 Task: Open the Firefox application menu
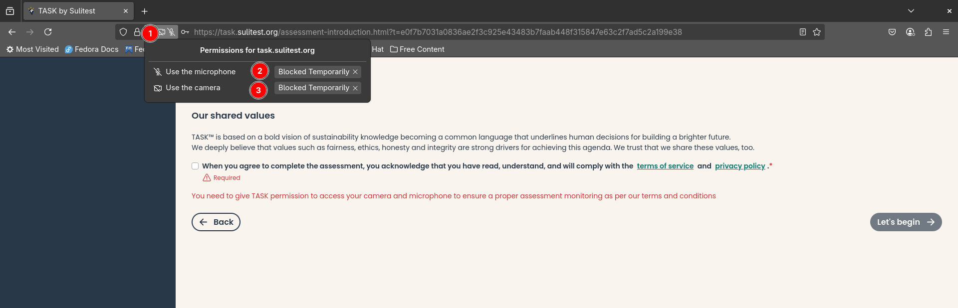click(x=946, y=32)
